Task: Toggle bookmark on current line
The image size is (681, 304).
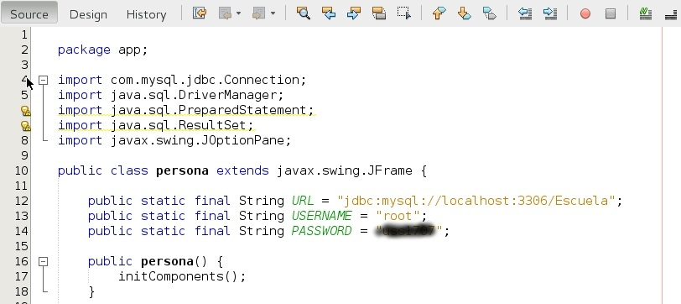Action: (x=490, y=13)
